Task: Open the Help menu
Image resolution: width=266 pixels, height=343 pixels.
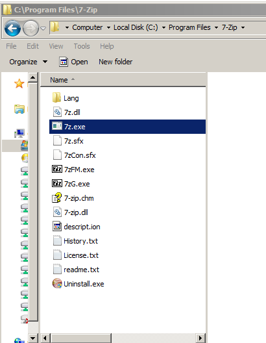Action: click(107, 46)
